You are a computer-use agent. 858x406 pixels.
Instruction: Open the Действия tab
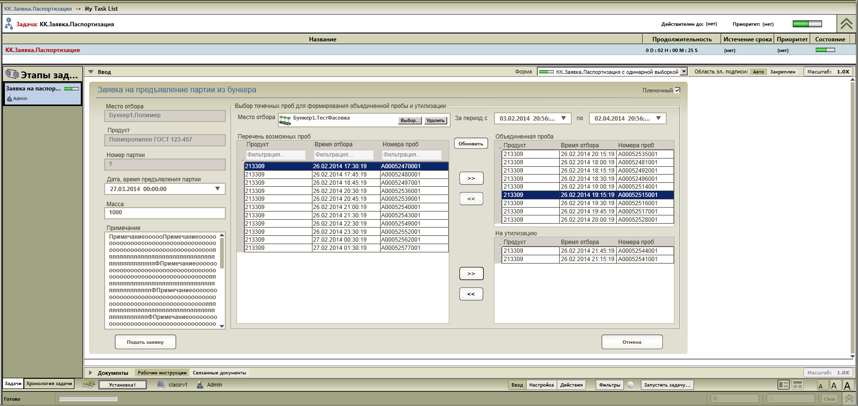[571, 385]
